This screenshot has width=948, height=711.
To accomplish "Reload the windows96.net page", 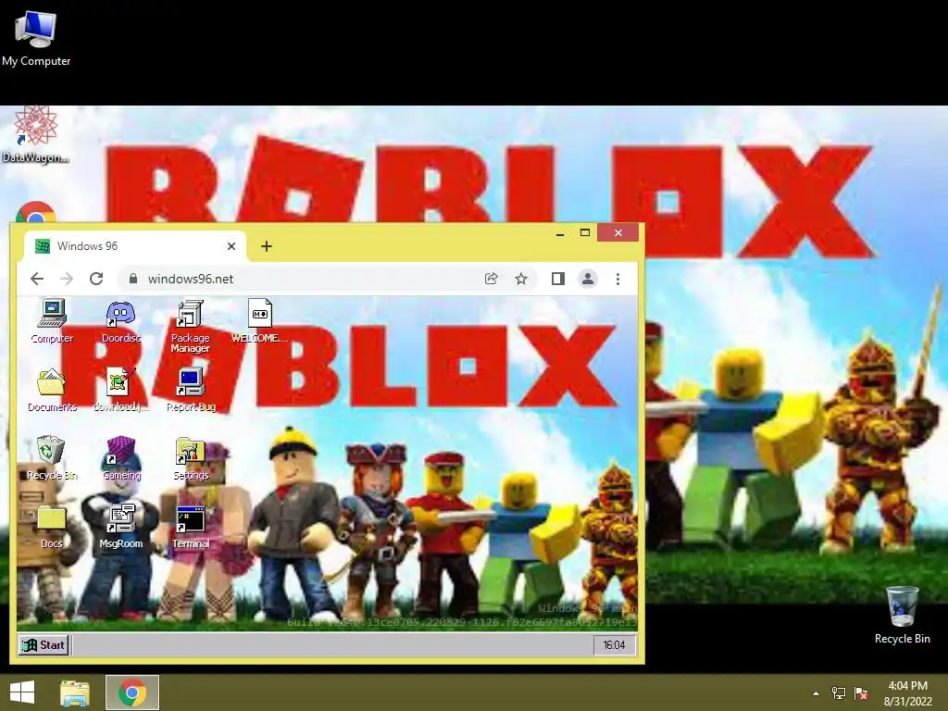I will (x=96, y=279).
